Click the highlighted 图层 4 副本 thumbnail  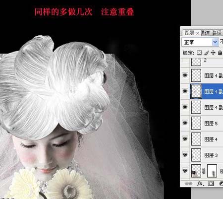[196, 91]
